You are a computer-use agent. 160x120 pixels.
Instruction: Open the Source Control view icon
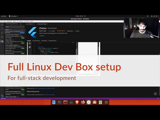tap(2, 33)
